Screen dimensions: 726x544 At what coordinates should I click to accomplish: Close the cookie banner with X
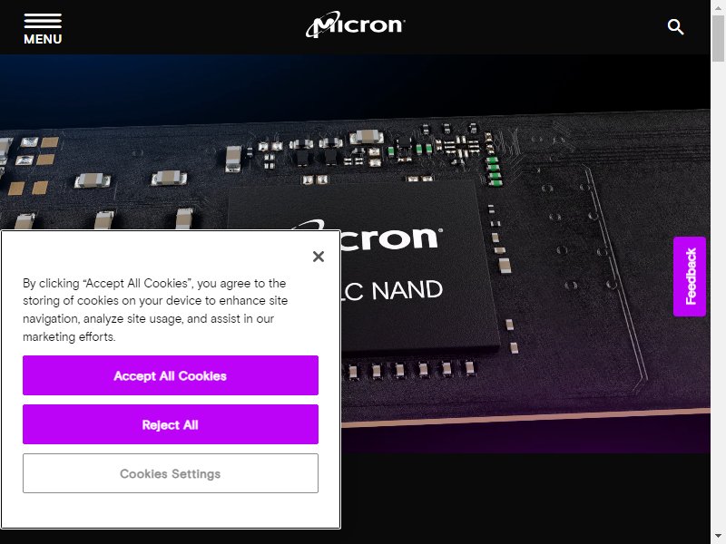[x=319, y=257]
